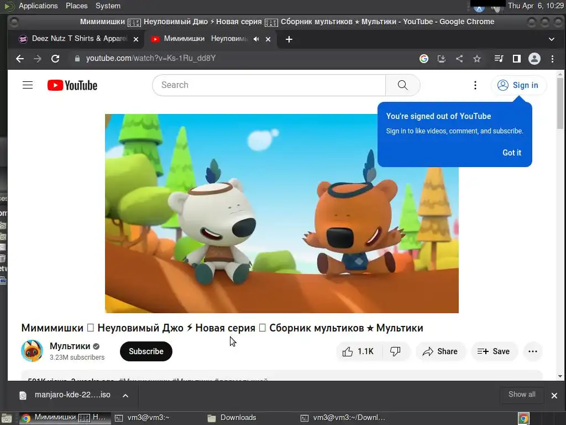The image size is (566, 425).
Task: Open the Places menu
Action: pyautogui.click(x=76, y=6)
